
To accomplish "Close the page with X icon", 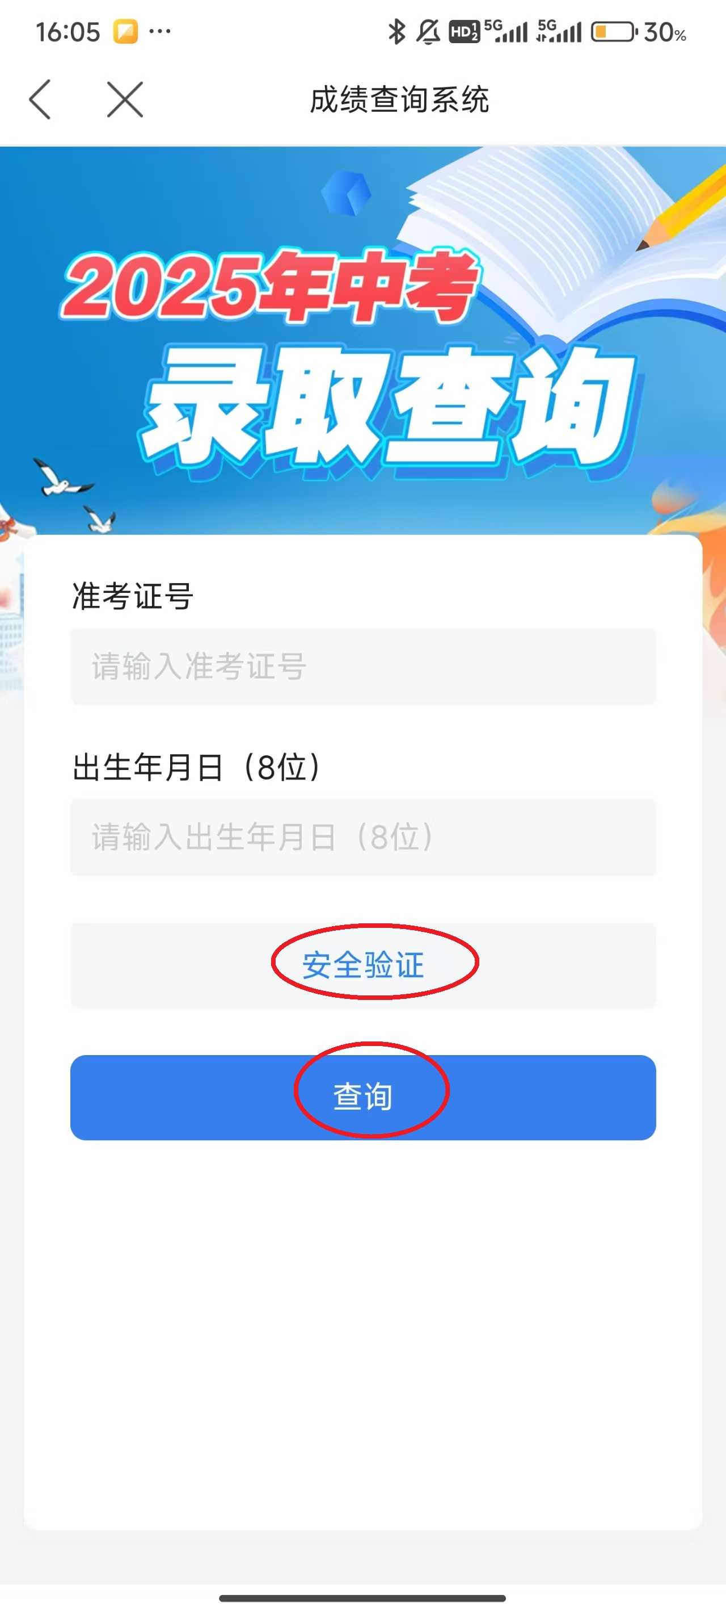I will coord(125,99).
